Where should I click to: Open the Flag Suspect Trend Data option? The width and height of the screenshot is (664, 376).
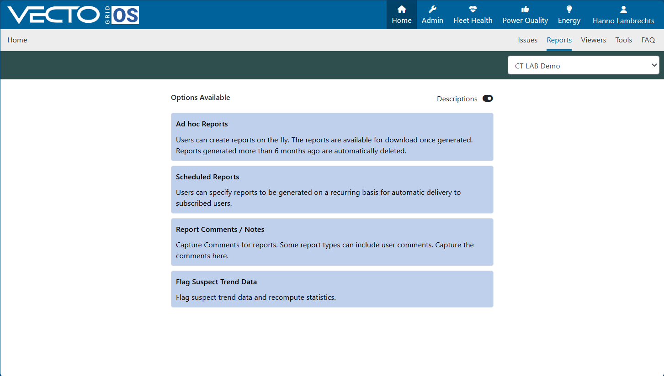click(332, 289)
